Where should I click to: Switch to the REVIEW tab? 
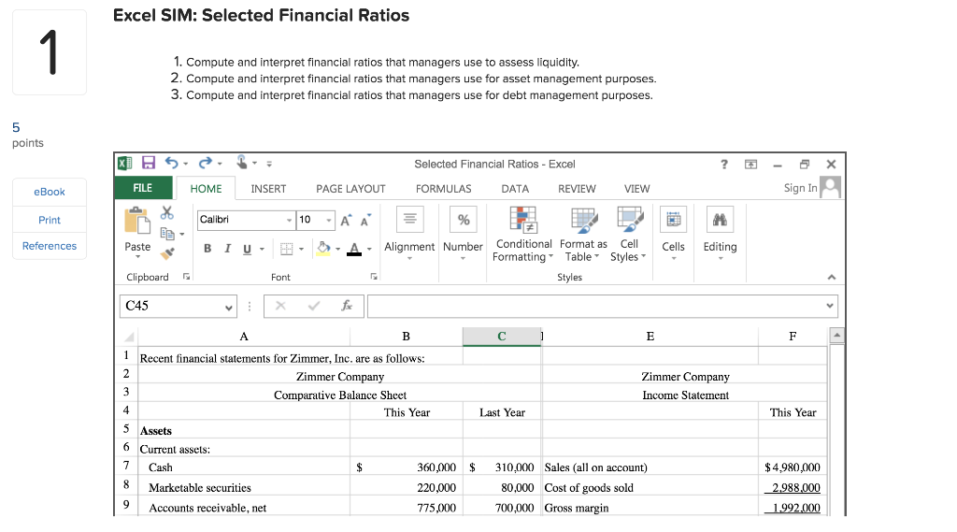pyautogui.click(x=577, y=189)
